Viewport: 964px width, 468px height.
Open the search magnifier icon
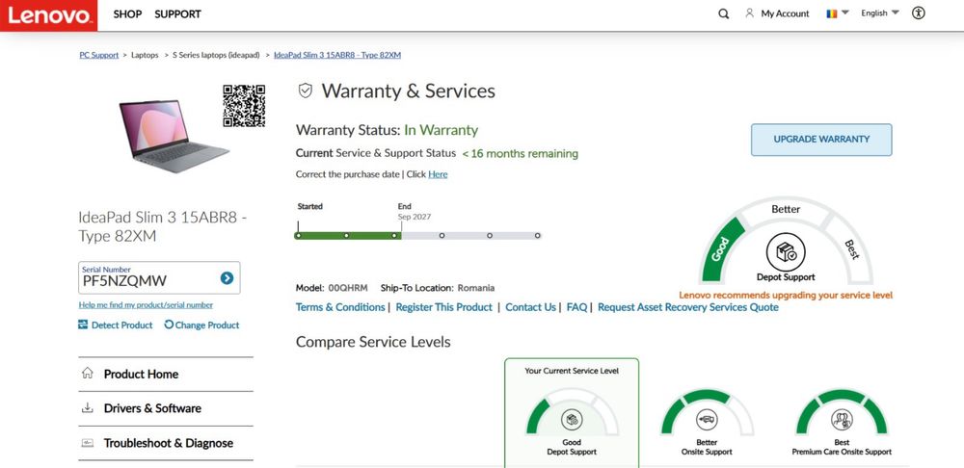(x=724, y=13)
